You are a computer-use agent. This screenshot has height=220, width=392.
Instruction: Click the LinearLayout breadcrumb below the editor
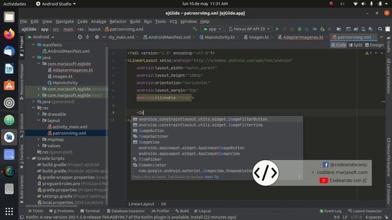(x=141, y=204)
